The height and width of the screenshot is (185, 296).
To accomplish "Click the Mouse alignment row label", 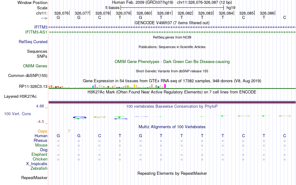I will 41,145.
